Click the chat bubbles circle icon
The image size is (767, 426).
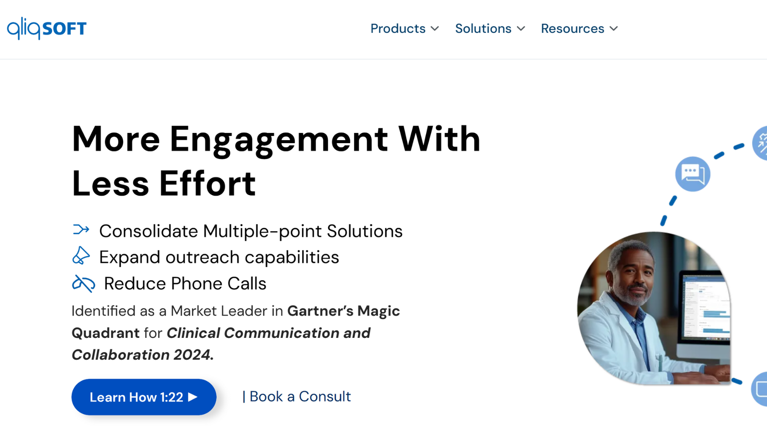click(x=692, y=174)
